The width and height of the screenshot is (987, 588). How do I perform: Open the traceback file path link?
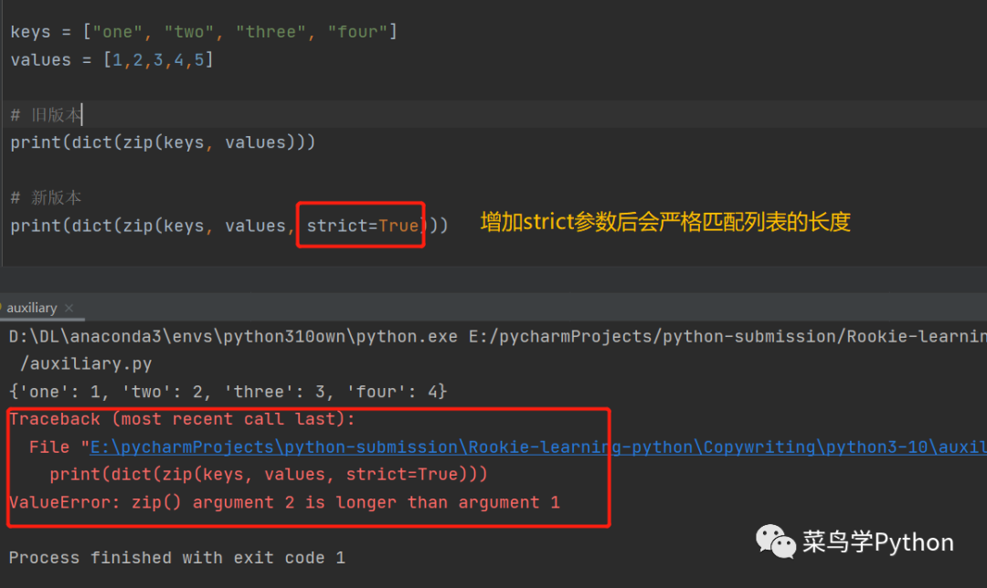tap(530, 447)
